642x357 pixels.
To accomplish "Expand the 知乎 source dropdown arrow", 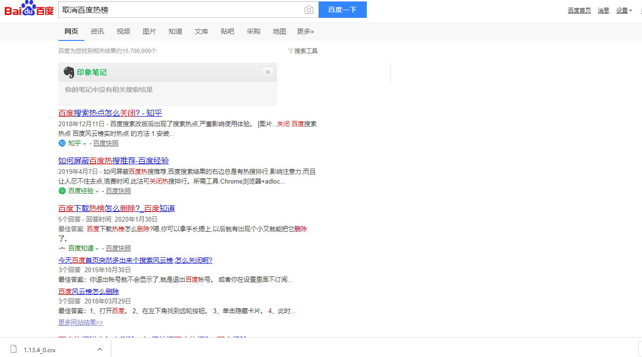I will (x=84, y=144).
